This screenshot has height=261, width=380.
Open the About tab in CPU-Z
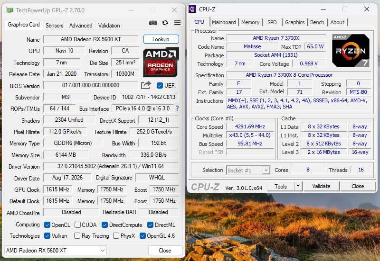click(337, 22)
